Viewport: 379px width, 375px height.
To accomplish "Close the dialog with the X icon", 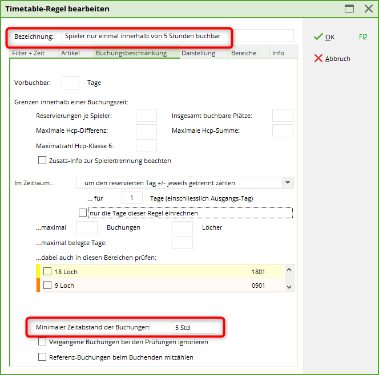I will click(368, 9).
